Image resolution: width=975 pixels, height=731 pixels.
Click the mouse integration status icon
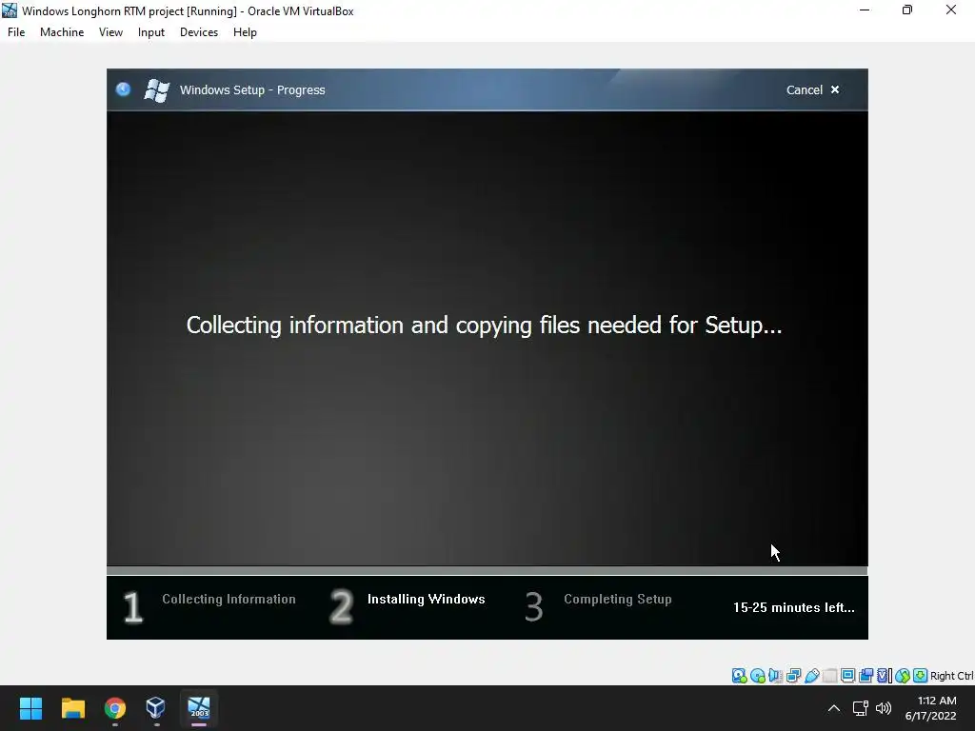tap(903, 676)
